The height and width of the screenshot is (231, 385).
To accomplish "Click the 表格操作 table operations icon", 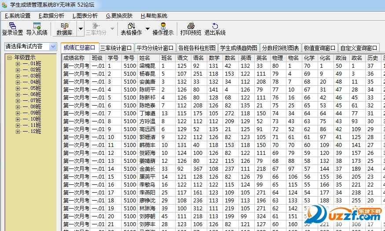I will [x=131, y=29].
